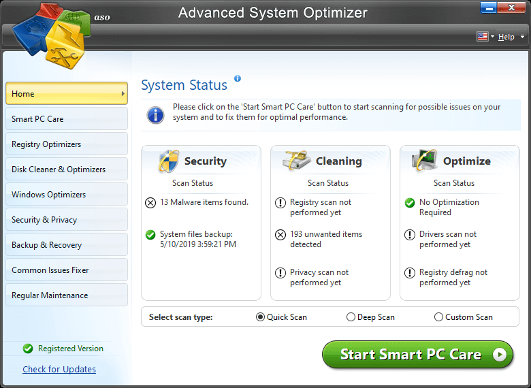This screenshot has height=388, width=531.
Task: Click warning icon beside Registry defrag not performed
Action: 410,273
